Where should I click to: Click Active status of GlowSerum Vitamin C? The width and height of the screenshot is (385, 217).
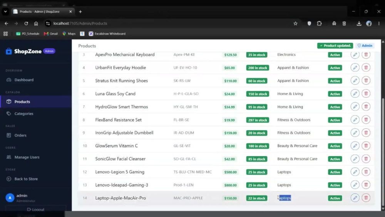tap(335, 146)
